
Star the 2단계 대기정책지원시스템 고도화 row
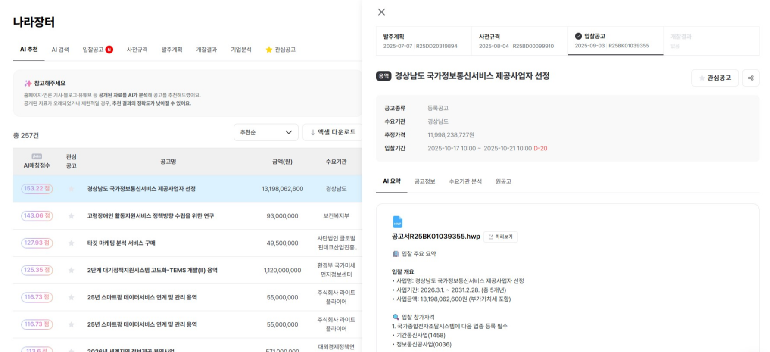(x=71, y=270)
